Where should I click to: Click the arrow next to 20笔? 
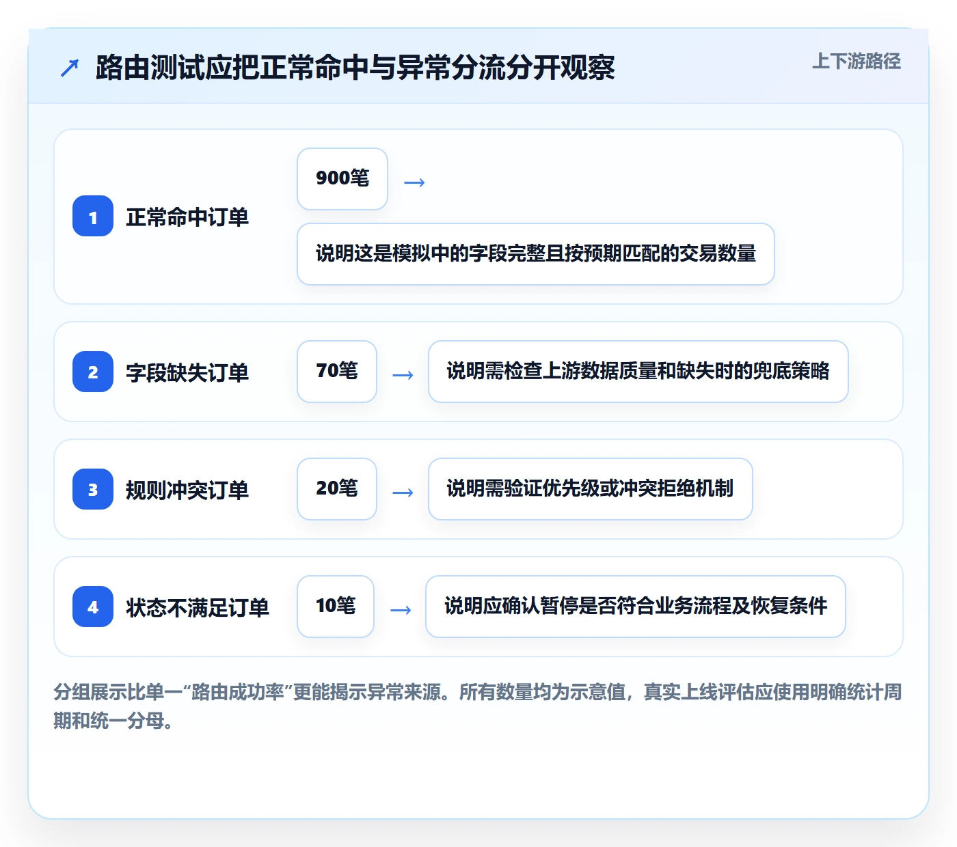403,492
